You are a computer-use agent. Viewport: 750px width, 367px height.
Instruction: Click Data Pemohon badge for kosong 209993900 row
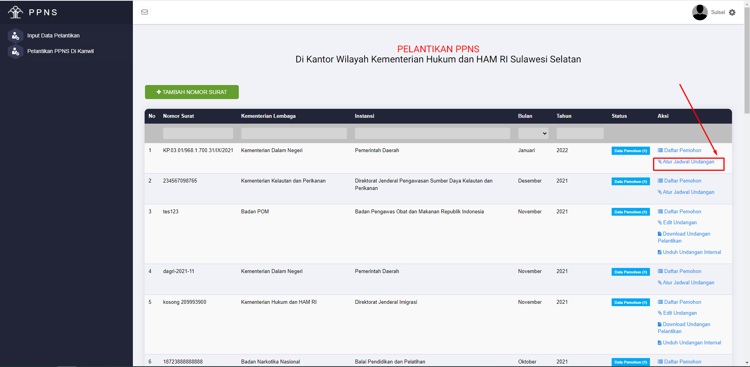630,302
